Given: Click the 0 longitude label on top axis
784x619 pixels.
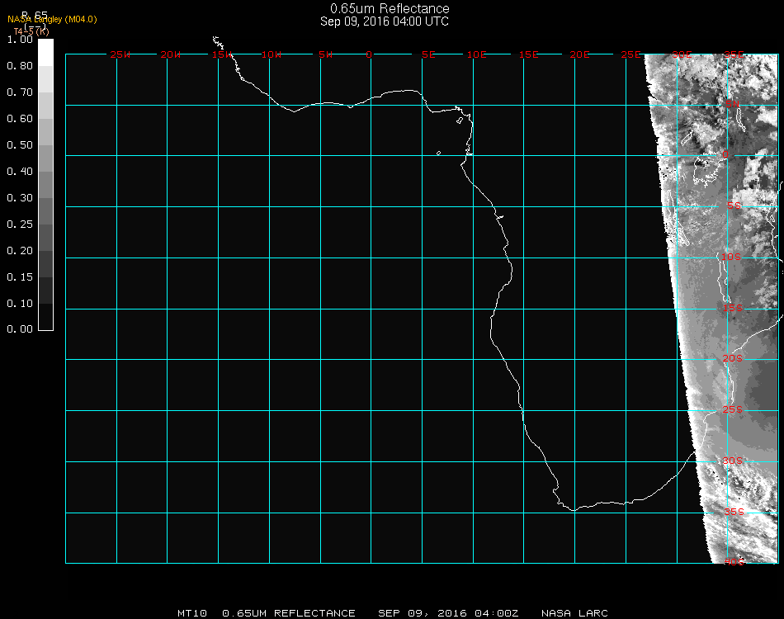Looking at the screenshot, I should pyautogui.click(x=369, y=54).
